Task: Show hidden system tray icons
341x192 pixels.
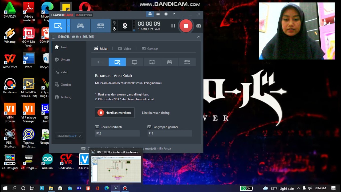Action: click(298, 188)
